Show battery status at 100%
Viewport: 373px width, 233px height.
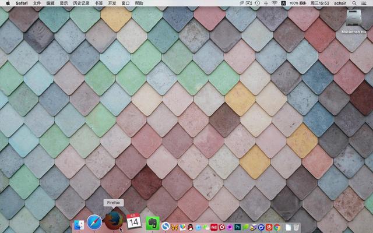[x=298, y=3]
